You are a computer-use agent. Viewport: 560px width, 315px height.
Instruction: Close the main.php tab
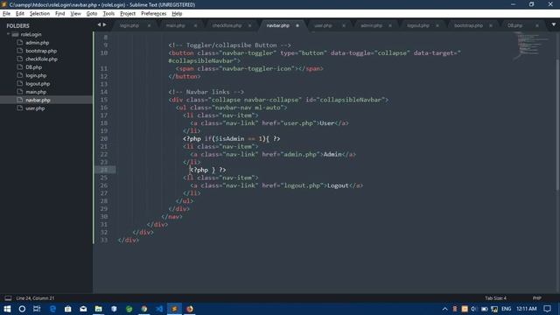[195, 25]
